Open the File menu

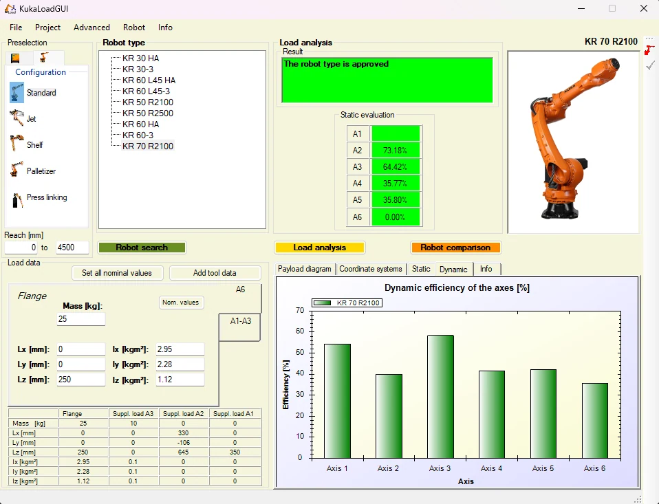(16, 28)
